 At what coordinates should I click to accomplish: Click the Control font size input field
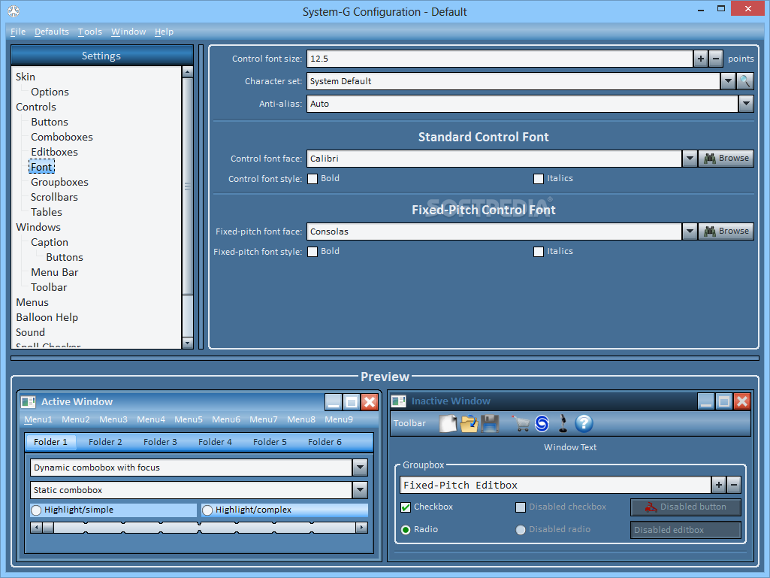pyautogui.click(x=500, y=59)
